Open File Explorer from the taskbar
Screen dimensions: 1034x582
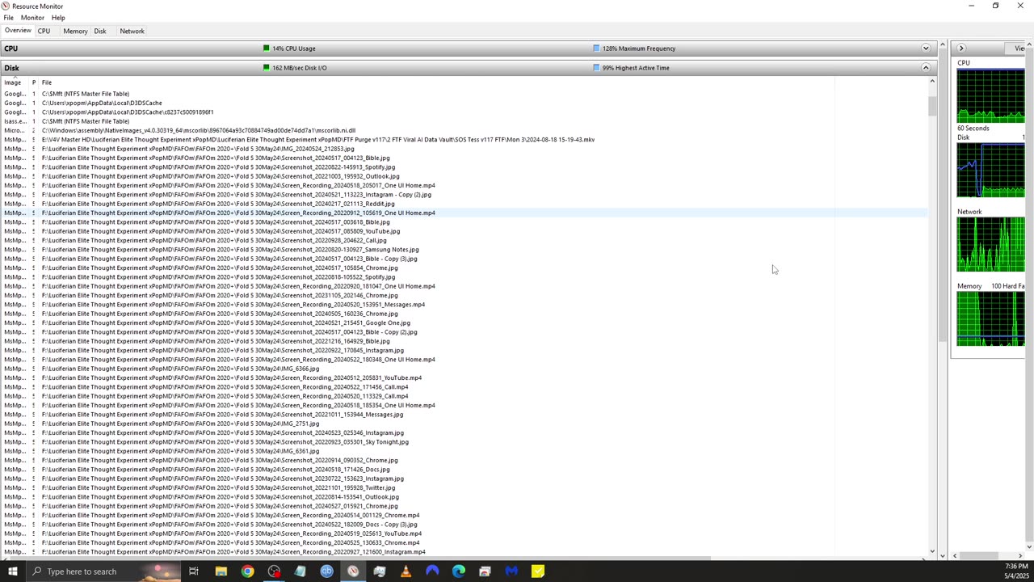click(221, 571)
